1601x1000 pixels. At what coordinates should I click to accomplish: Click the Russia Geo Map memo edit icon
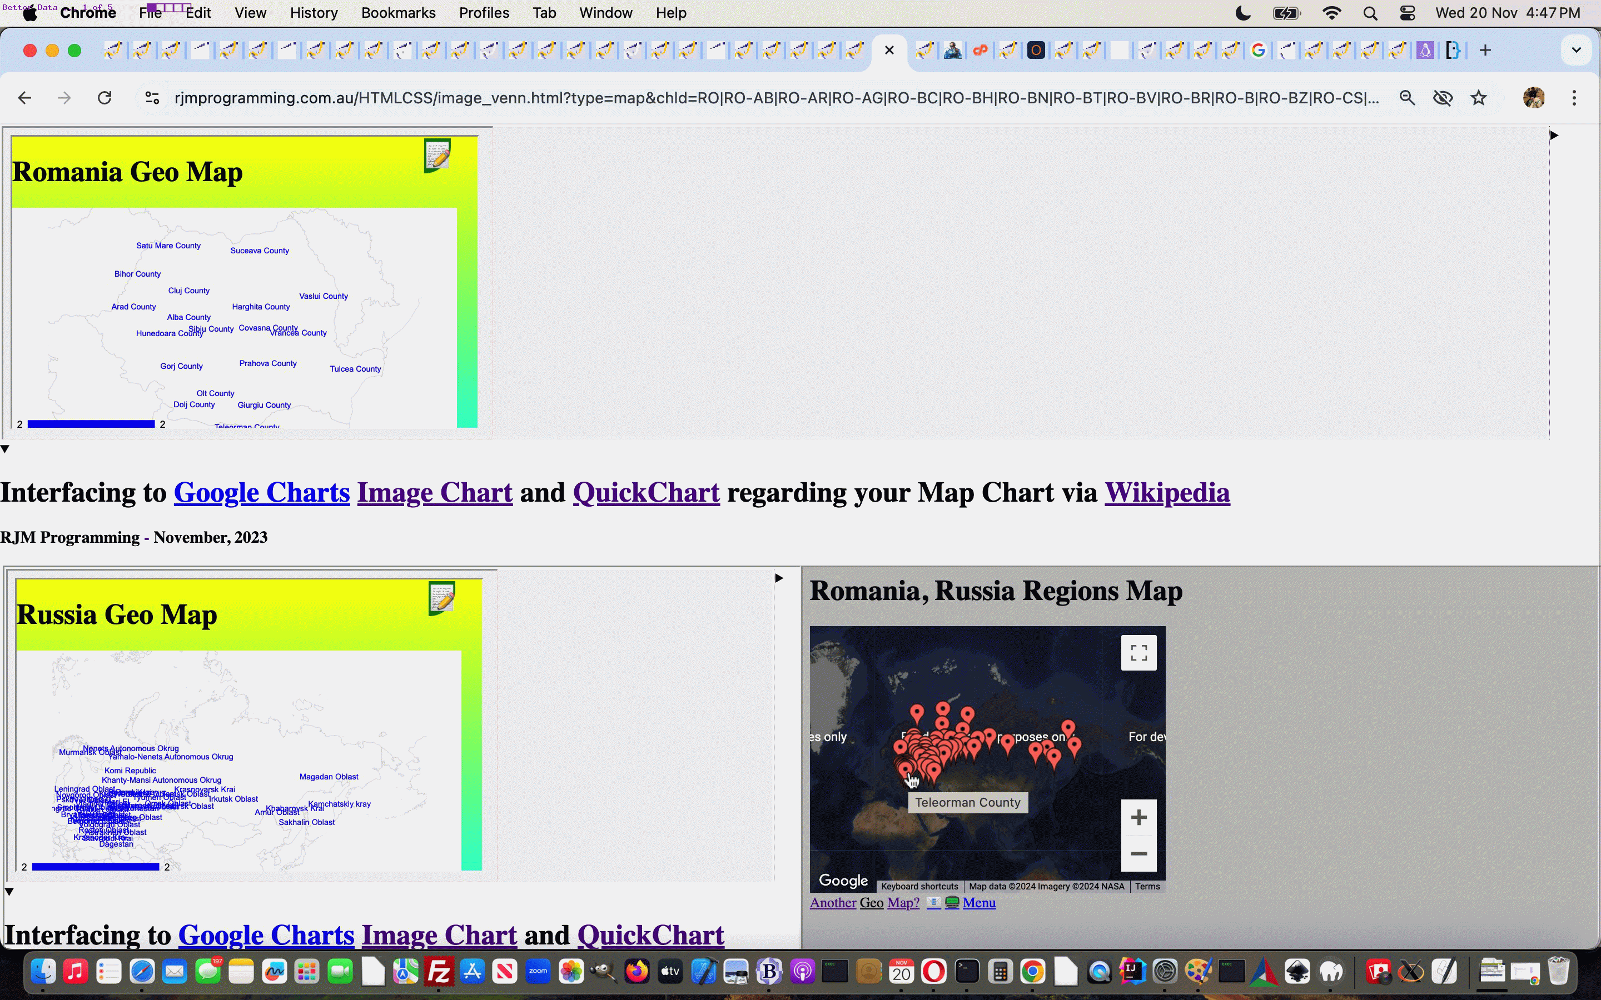(x=441, y=598)
